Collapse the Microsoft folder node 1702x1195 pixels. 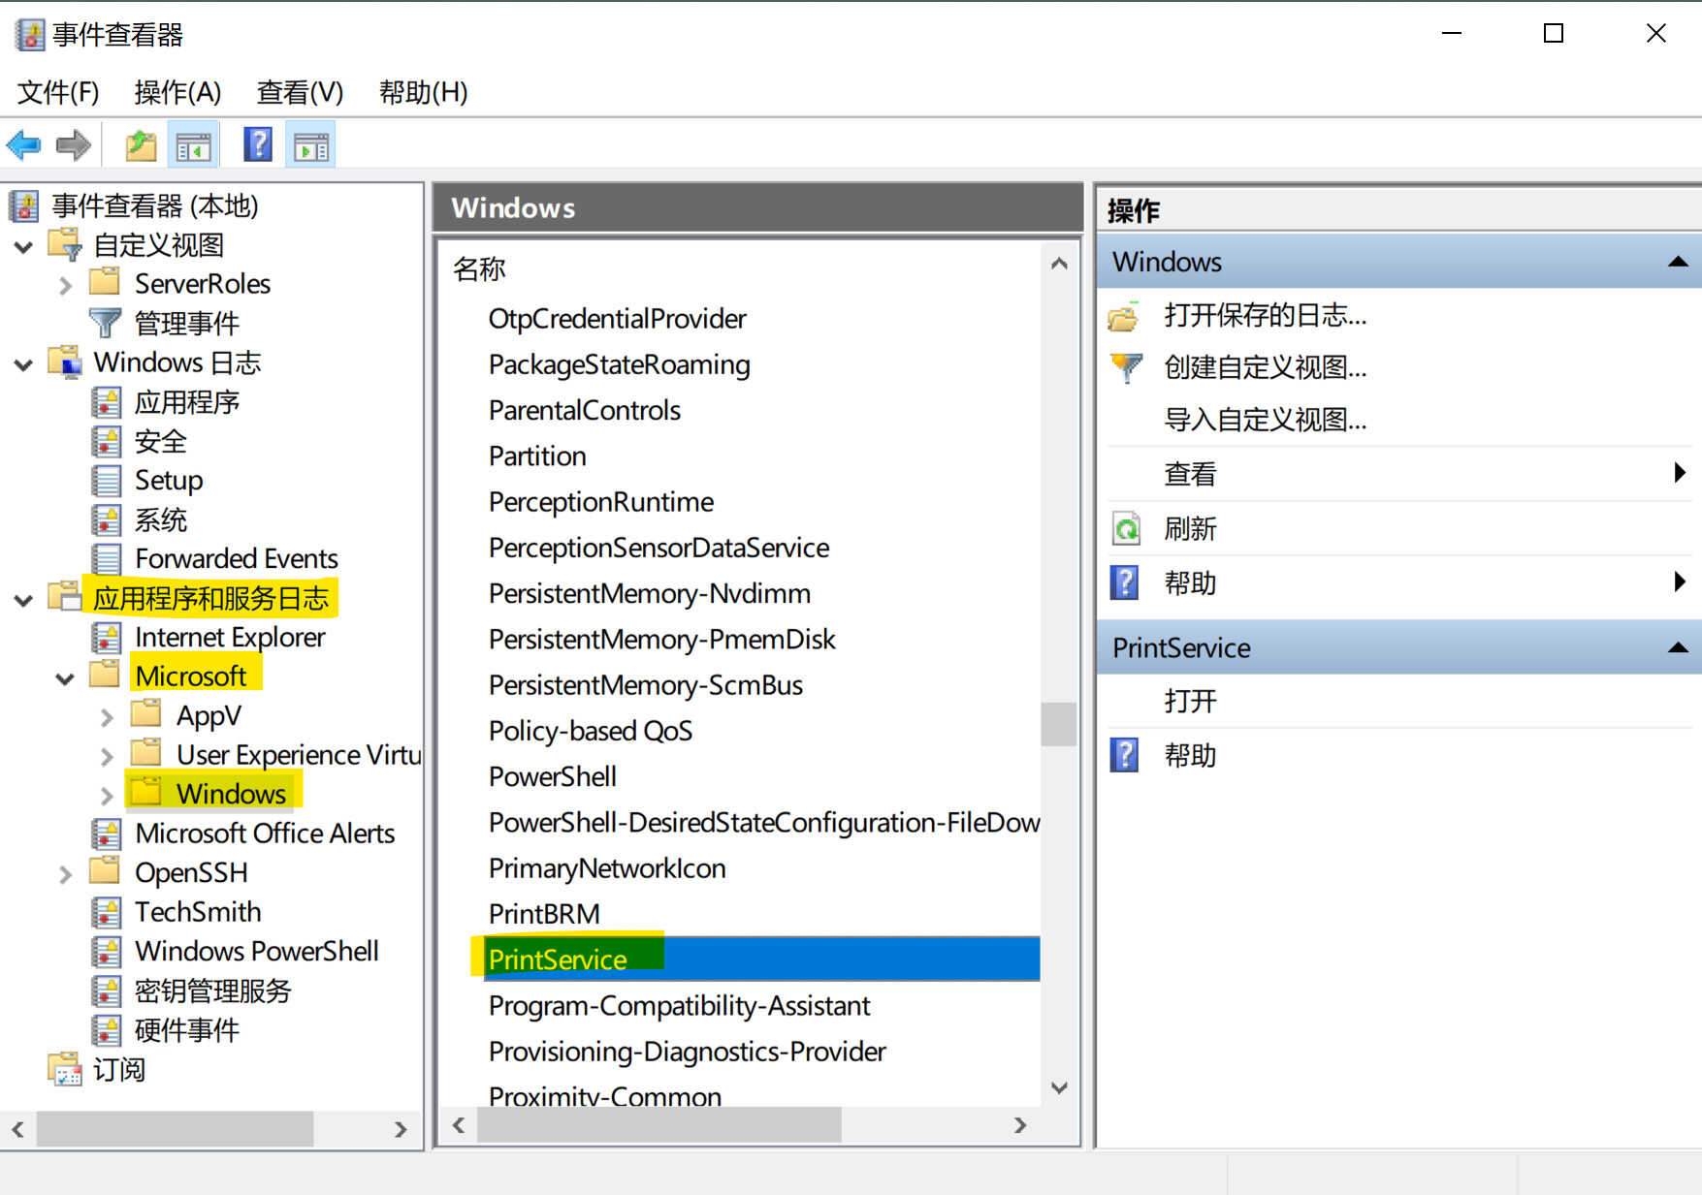tap(65, 678)
